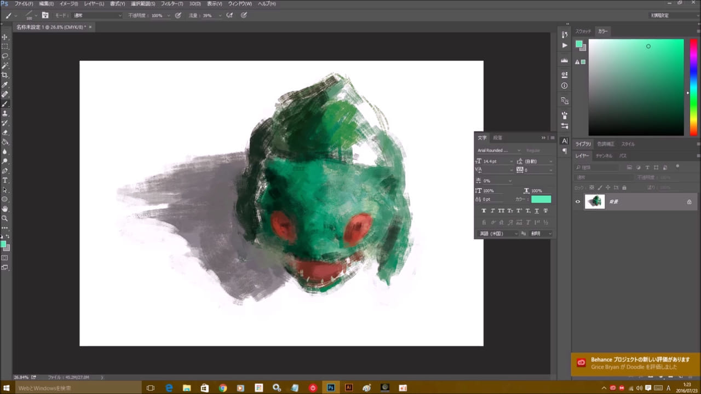Open the opacity value dropdown arrow
The width and height of the screenshot is (701, 394).
[169, 15]
